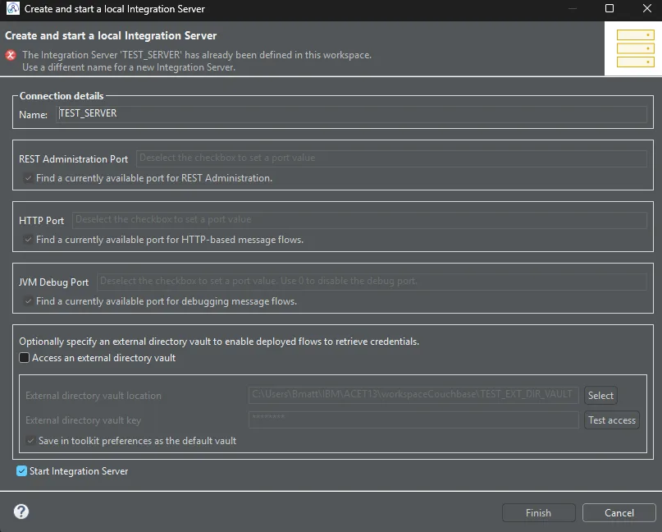Close the dialog with the X button
Image resolution: width=662 pixels, height=532 pixels.
pyautogui.click(x=646, y=8)
